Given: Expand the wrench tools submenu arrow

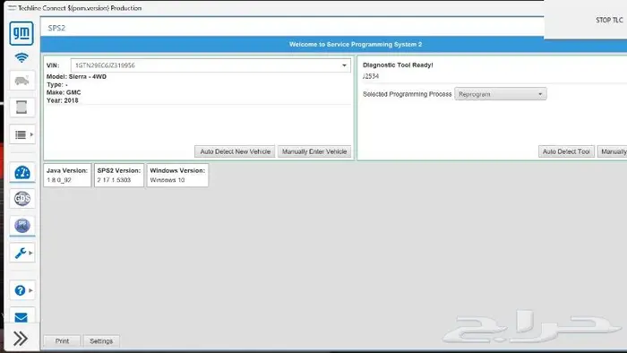Looking at the screenshot, I should click(x=31, y=253).
